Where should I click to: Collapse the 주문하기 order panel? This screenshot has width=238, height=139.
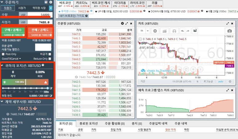coord(2,2)
